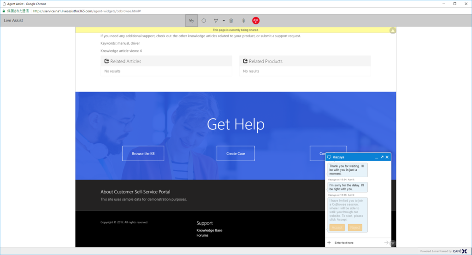Send chat message with arrow icon
The image size is (472, 255).
click(386, 243)
